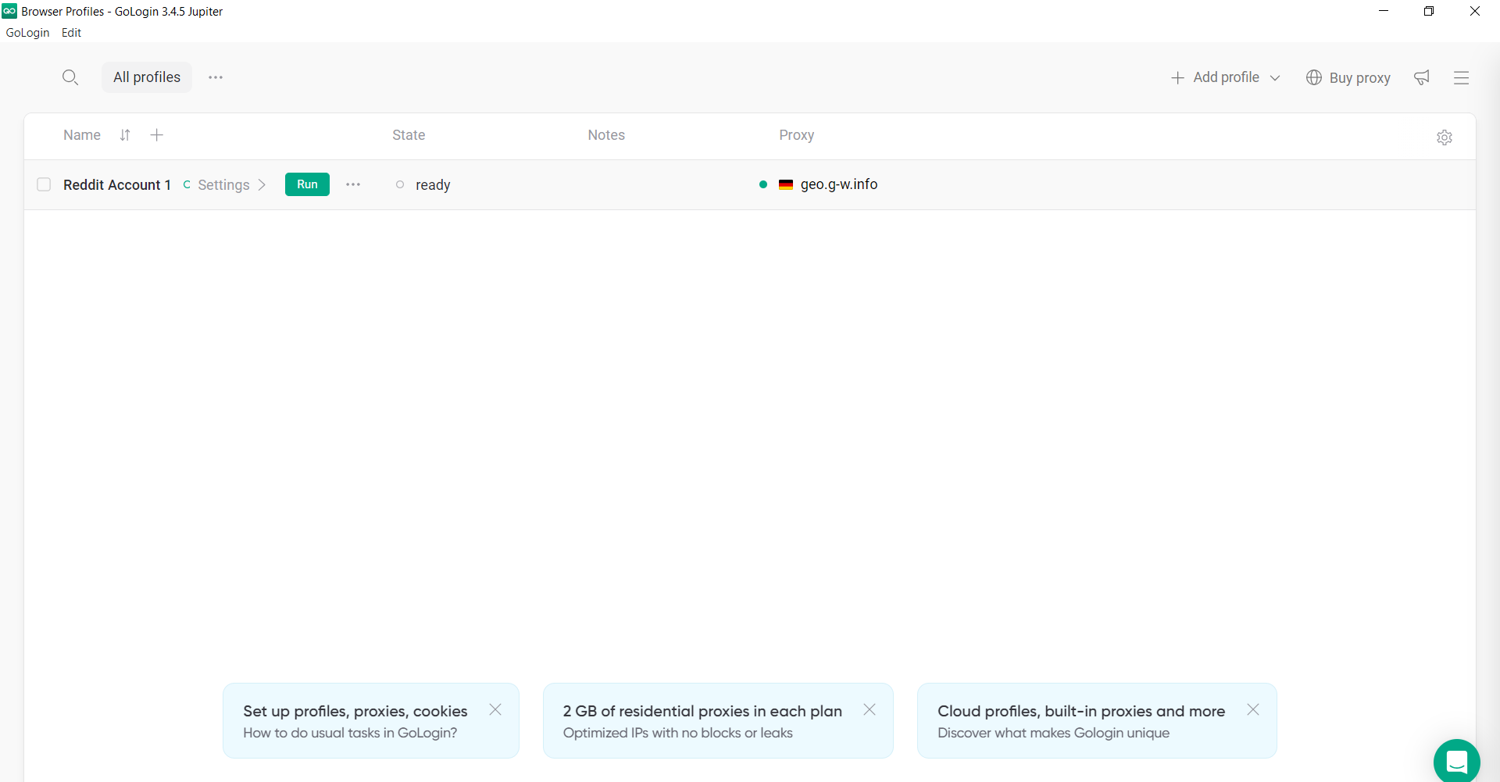Click the globe icon beside Buy proxy
The height and width of the screenshot is (782, 1500).
point(1314,77)
